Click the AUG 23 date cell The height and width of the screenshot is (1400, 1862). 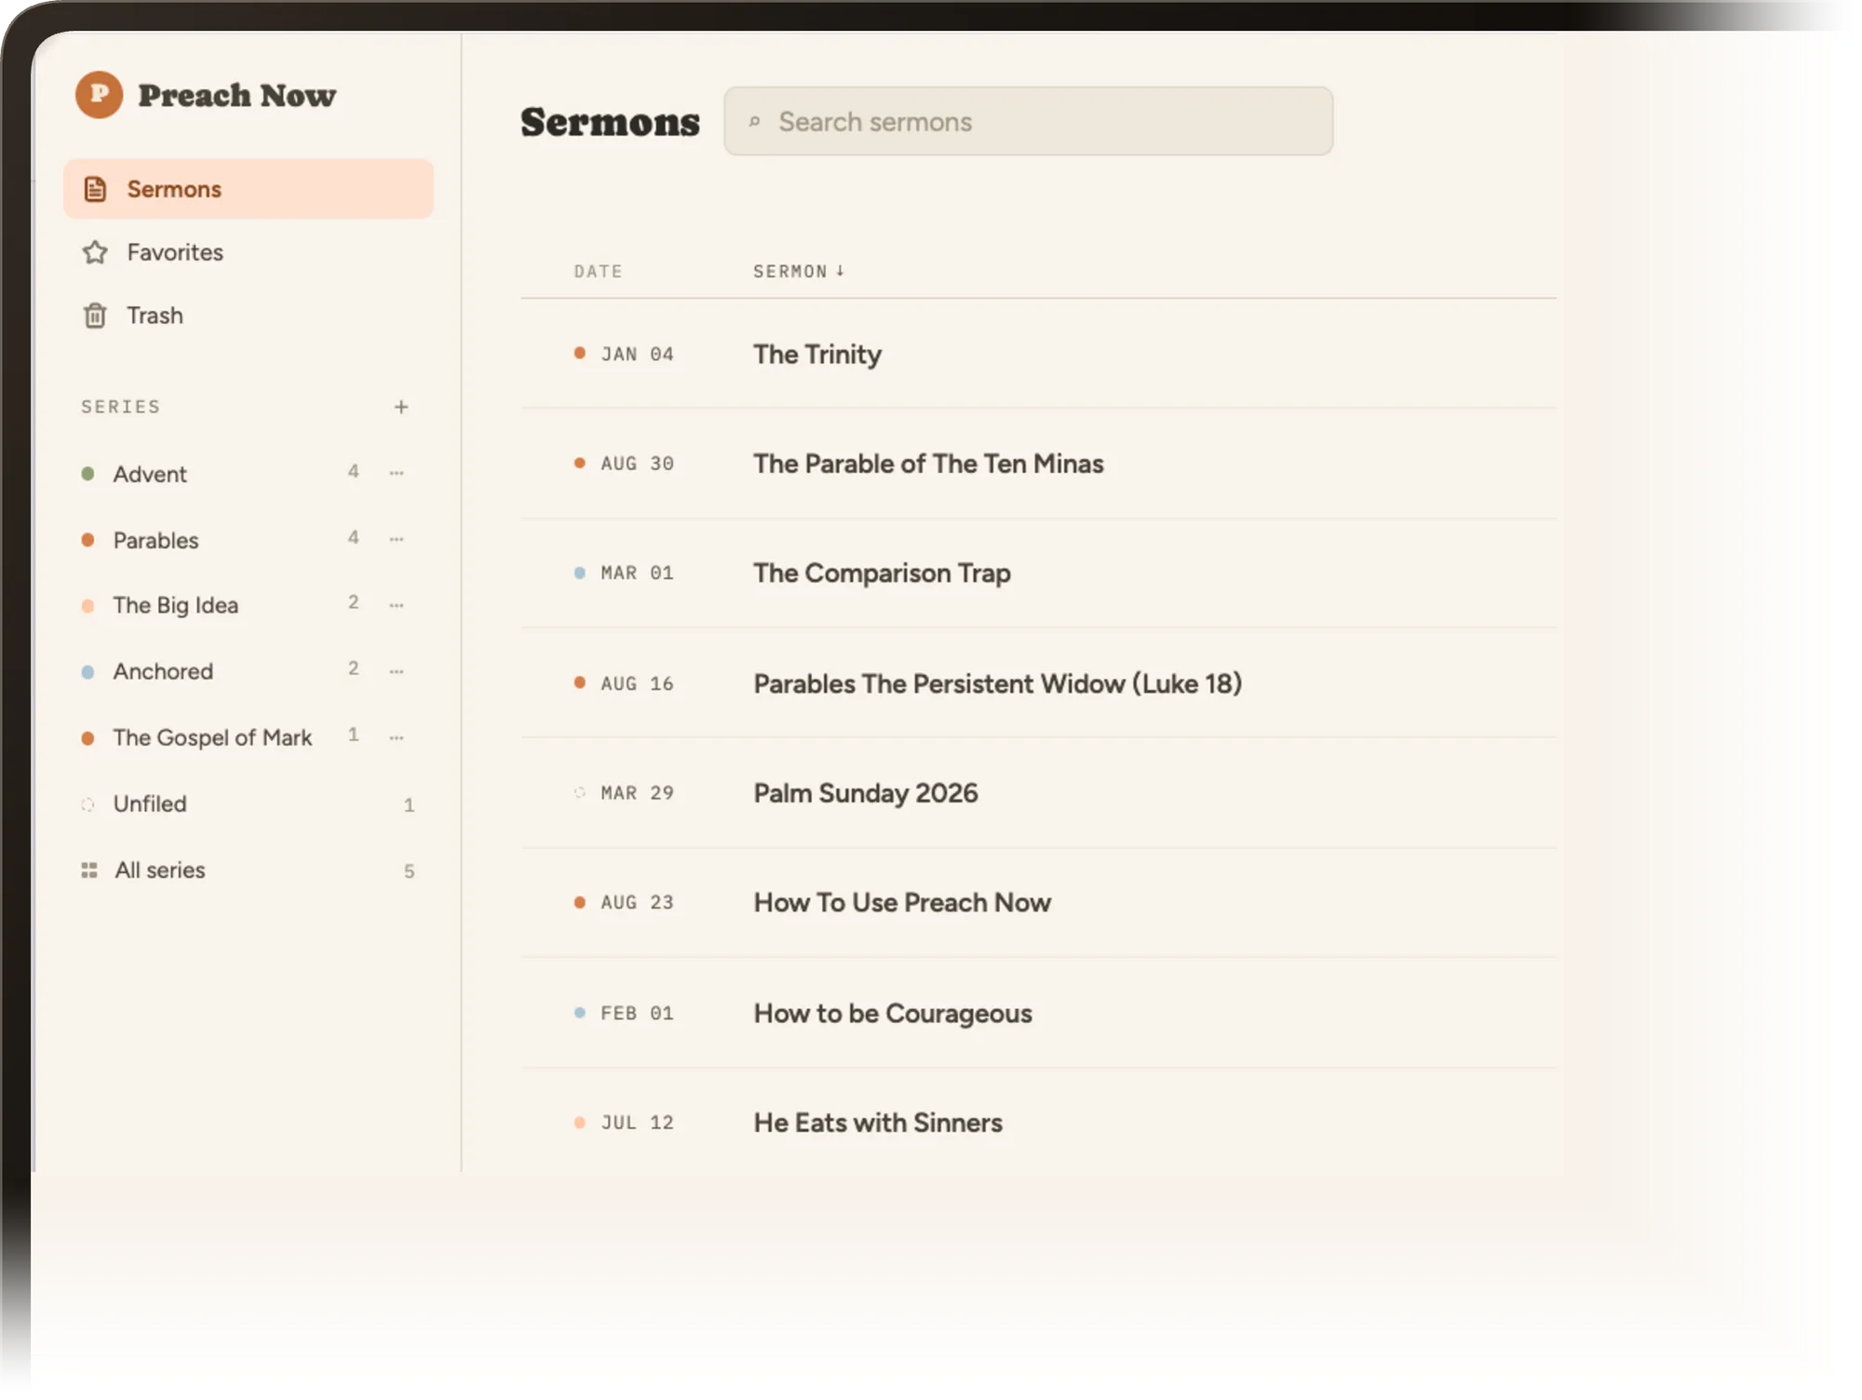[x=637, y=903]
